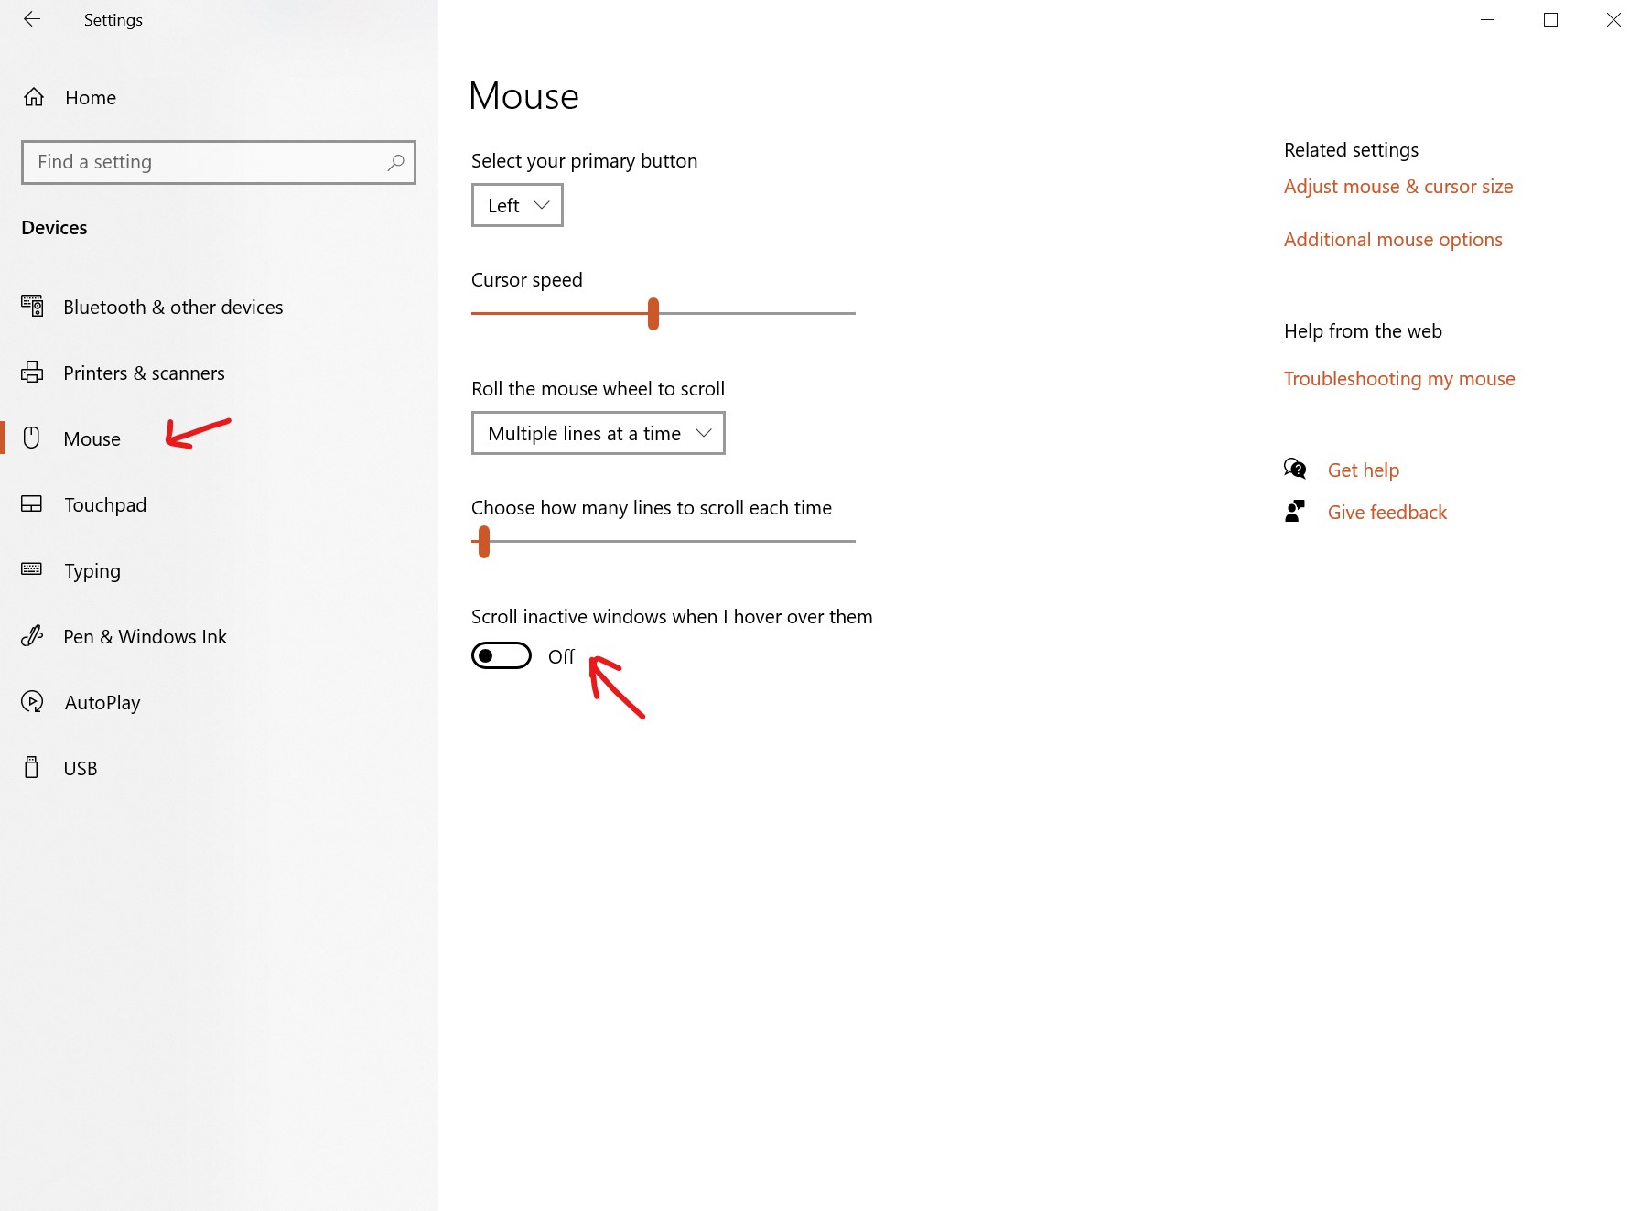The image size is (1640, 1211).
Task: Open Adjust mouse & cursor size link
Action: click(1397, 187)
